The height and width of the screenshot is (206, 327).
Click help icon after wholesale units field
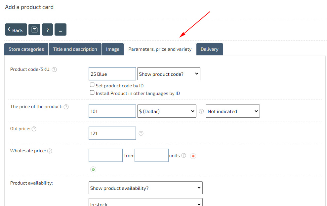184,156
